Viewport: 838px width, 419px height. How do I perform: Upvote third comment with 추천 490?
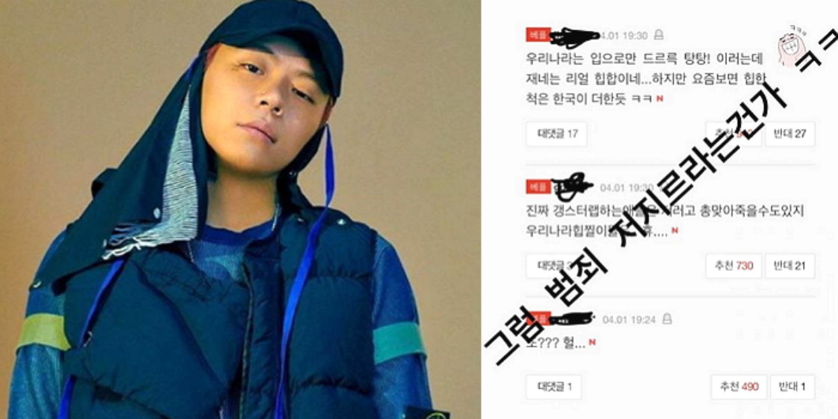pos(740,387)
